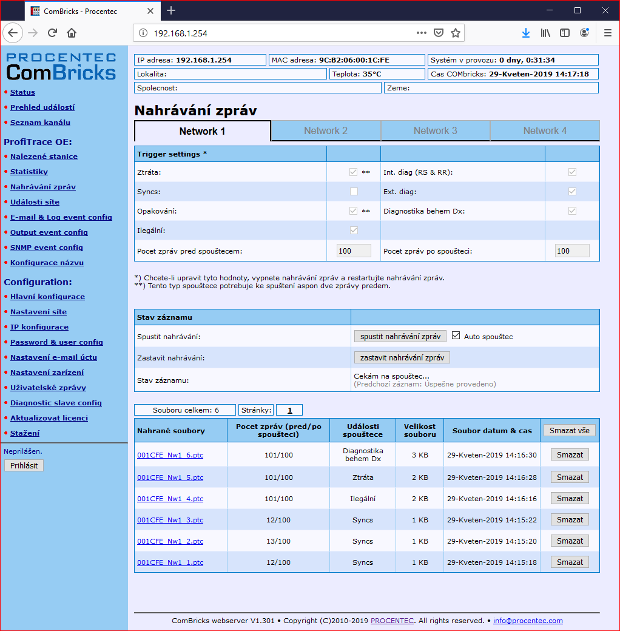The height and width of the screenshot is (631, 620).
Task: Toggle the sidebar view icon
Action: [x=564, y=33]
